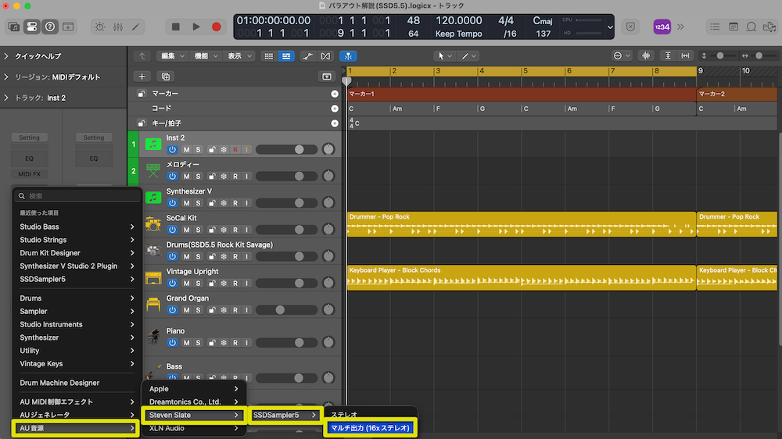Open the List Editors button
This screenshot has width=782, height=439.
click(715, 27)
